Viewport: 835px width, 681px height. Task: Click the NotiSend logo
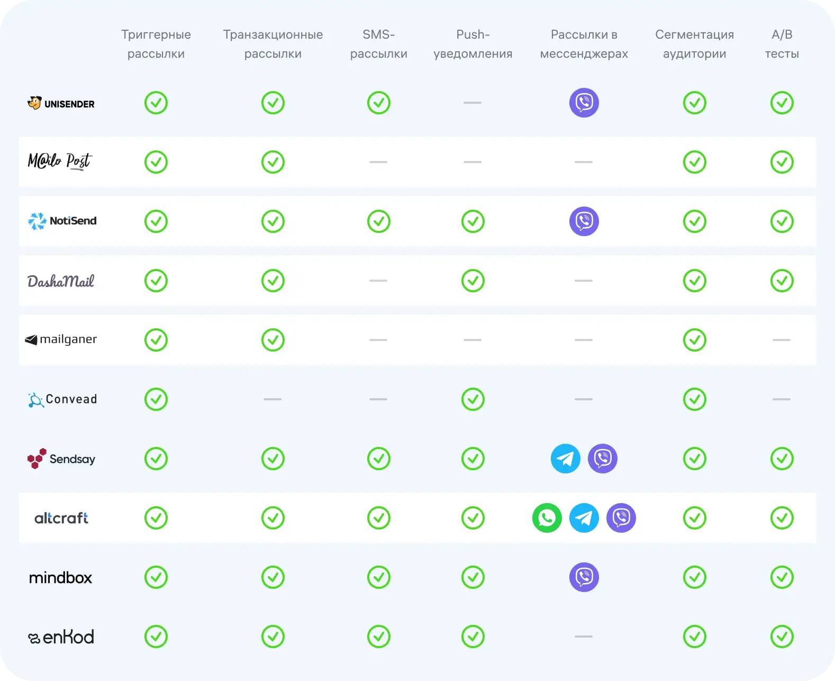coord(62,221)
